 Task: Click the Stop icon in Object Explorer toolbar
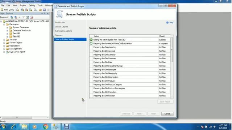20,17
